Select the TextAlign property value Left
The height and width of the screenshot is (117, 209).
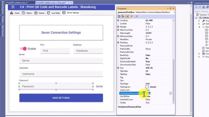(147, 84)
